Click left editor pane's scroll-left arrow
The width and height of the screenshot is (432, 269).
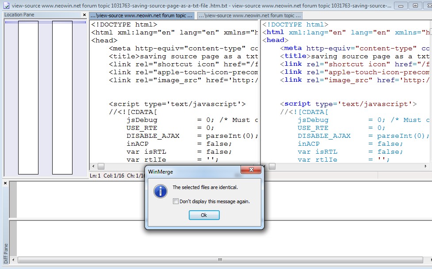93,167
